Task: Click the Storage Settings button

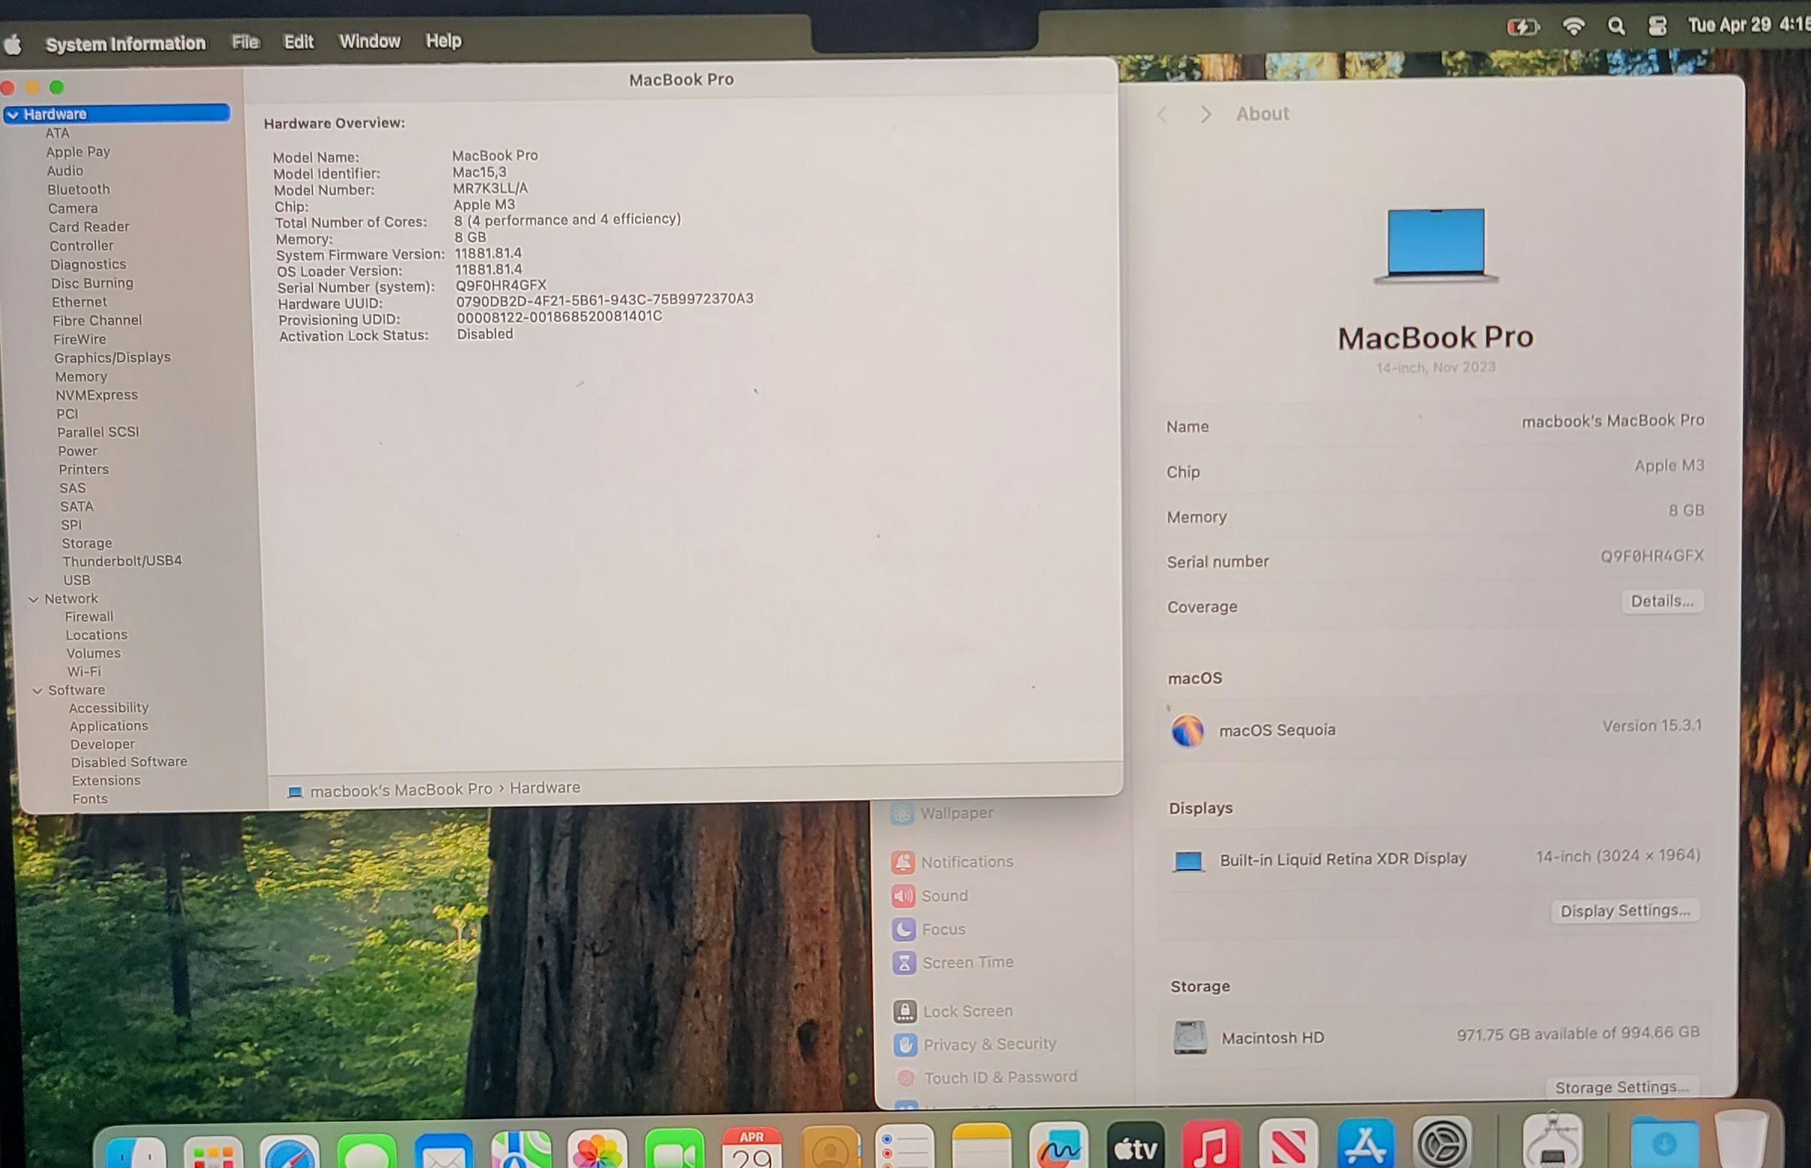Action: [x=1621, y=1088]
